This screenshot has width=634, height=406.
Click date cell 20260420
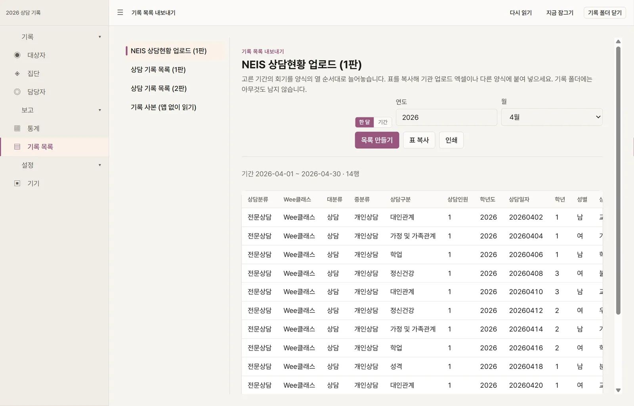[x=526, y=385]
